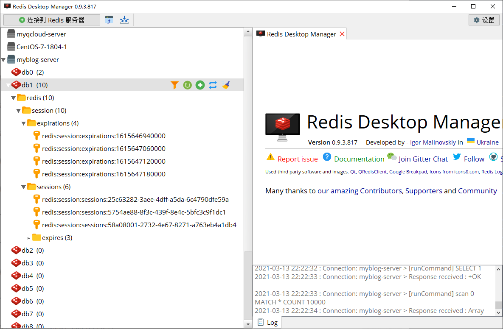Open 设置 settings button

484,20
